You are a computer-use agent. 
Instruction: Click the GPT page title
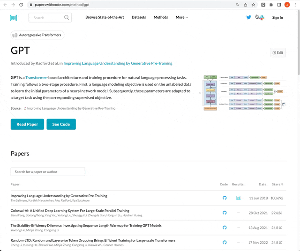[20, 51]
